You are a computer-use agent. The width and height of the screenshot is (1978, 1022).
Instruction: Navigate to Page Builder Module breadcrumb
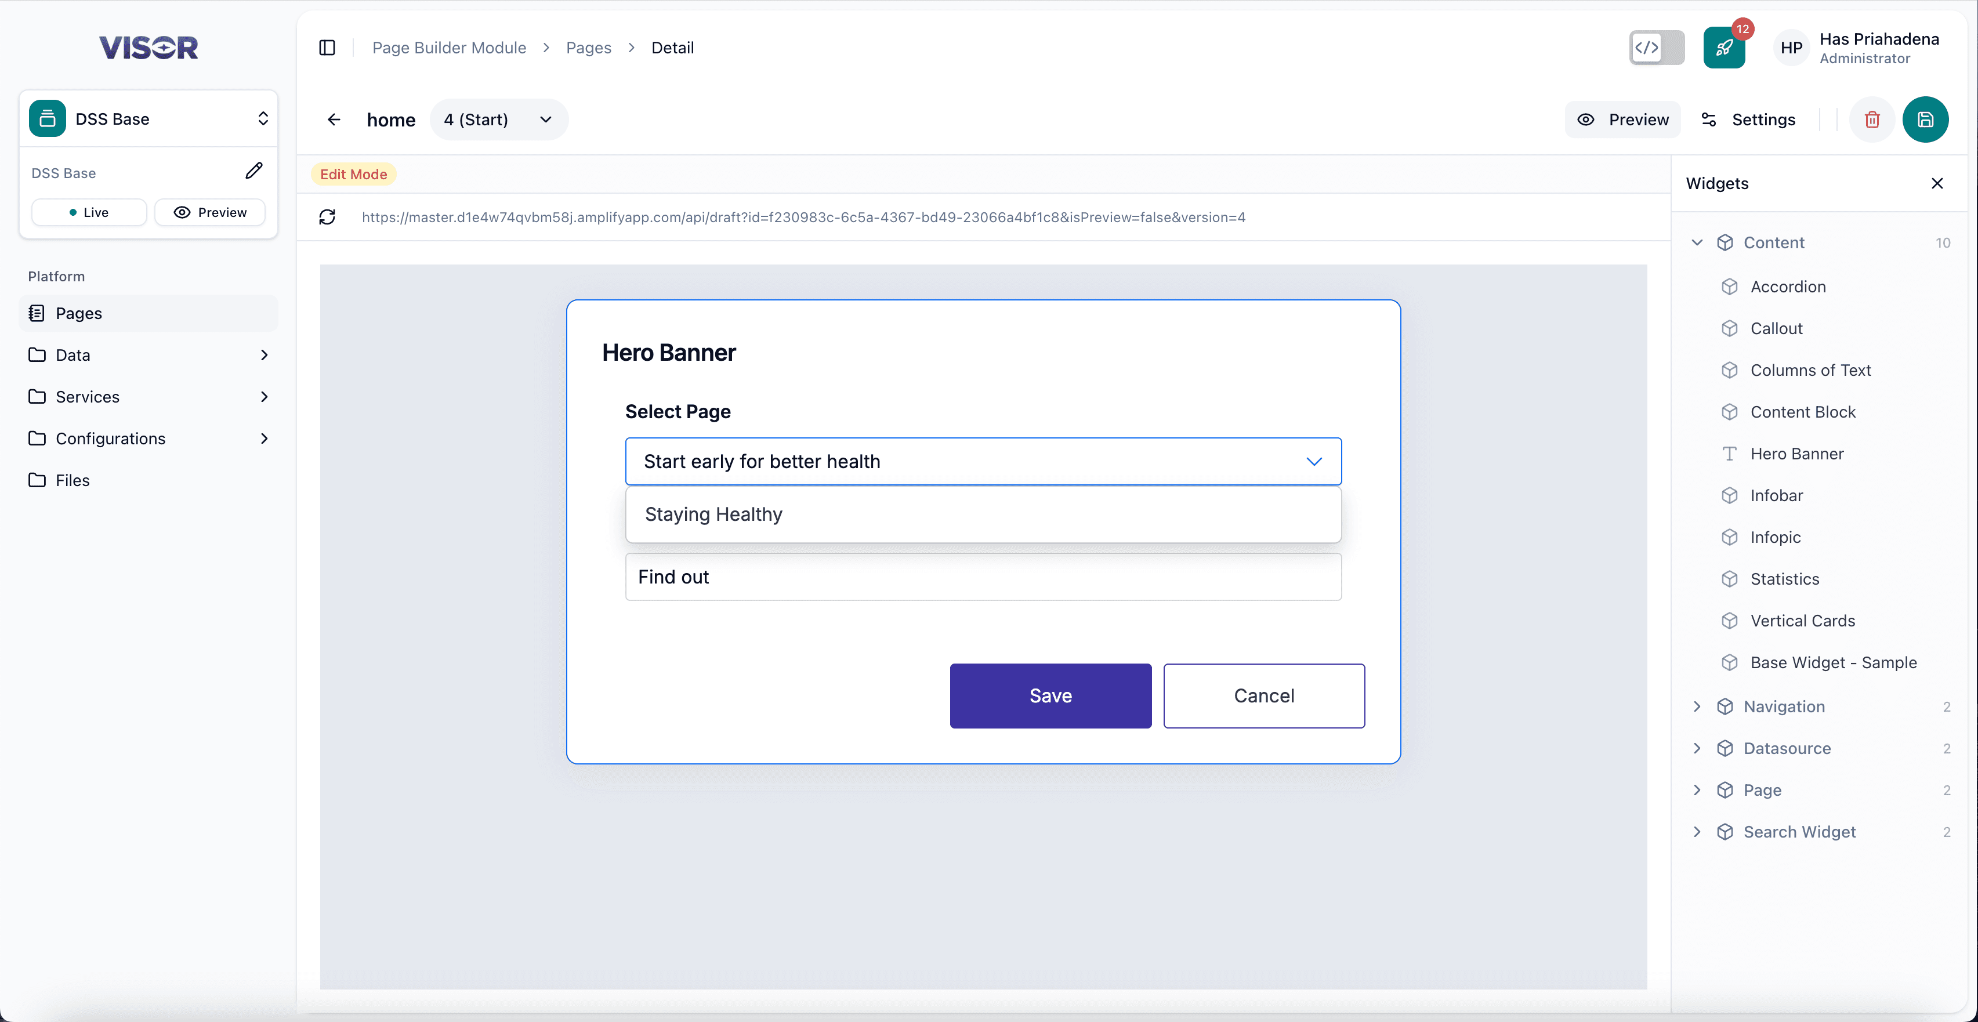[x=448, y=47]
